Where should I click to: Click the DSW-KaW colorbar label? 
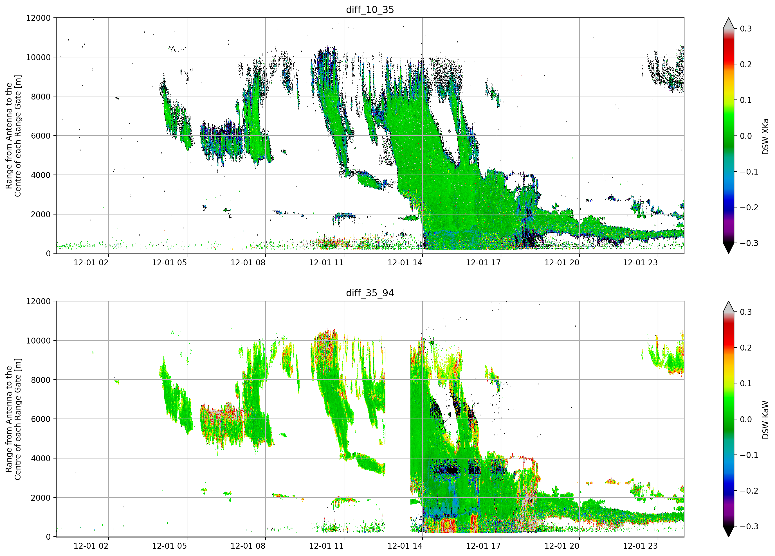[765, 420]
